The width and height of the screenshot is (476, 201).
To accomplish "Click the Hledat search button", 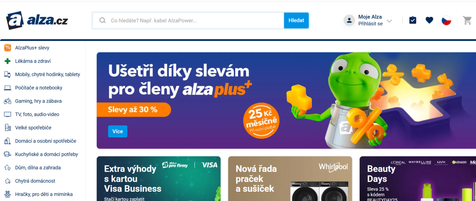I will 296,20.
